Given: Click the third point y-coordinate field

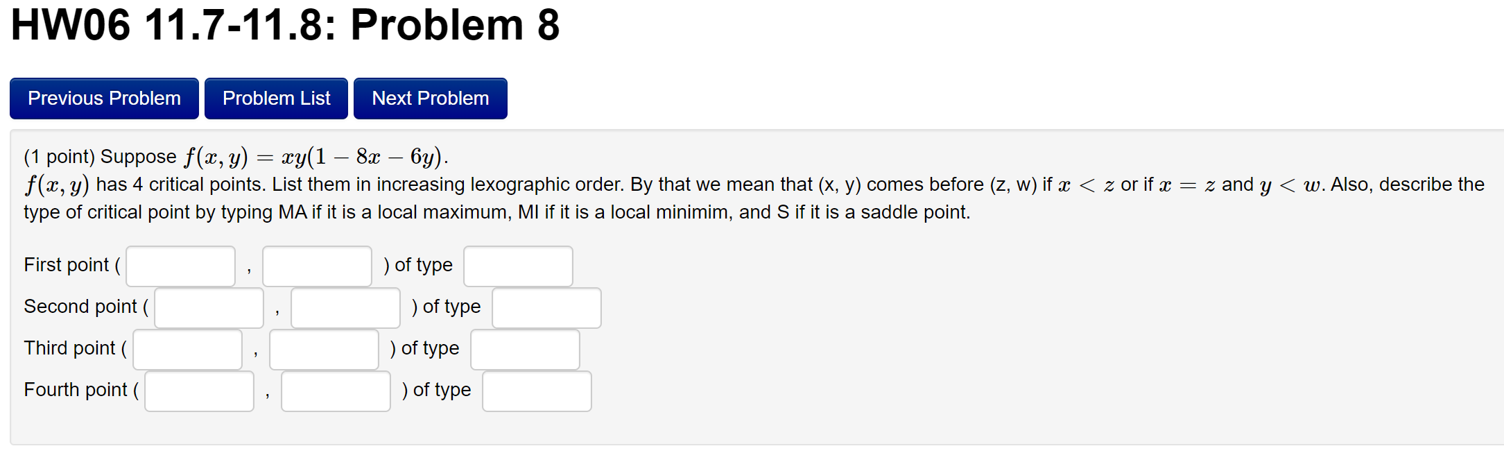Looking at the screenshot, I should pos(323,349).
